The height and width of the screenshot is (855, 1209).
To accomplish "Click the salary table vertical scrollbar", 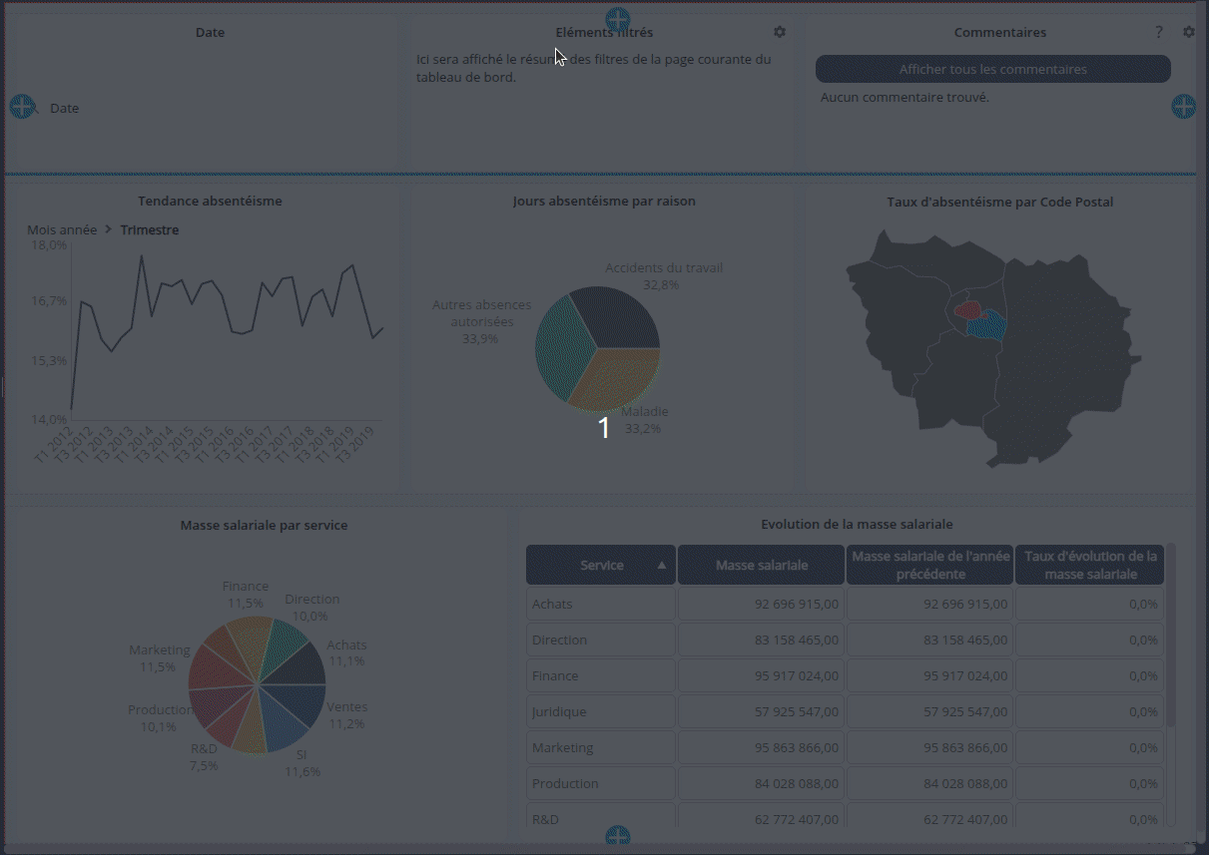I will click(x=1171, y=639).
